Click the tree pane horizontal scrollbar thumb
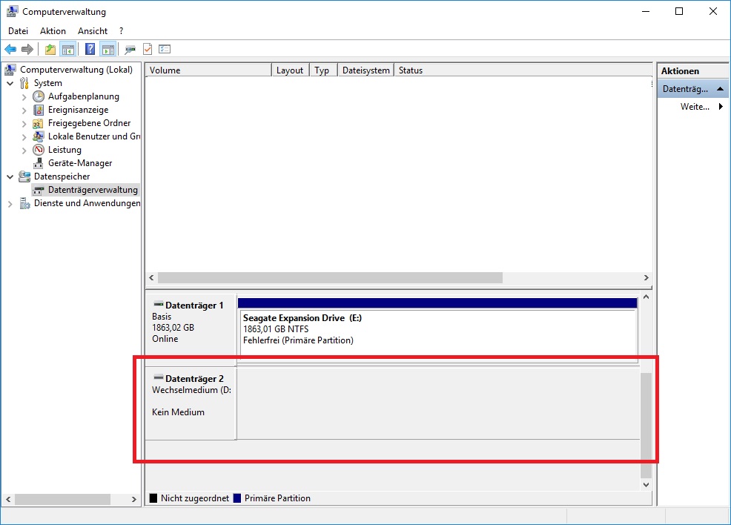 [62, 499]
